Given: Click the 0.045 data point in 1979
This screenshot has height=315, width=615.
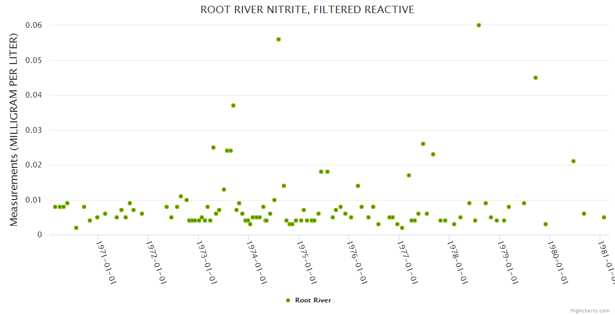Looking at the screenshot, I should pos(536,78).
